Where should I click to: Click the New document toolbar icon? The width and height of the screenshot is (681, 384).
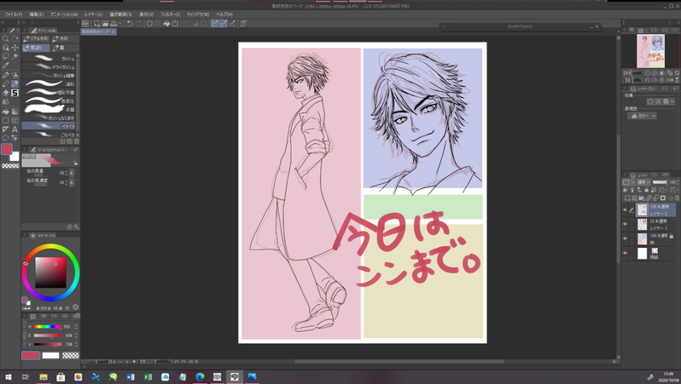point(96,23)
